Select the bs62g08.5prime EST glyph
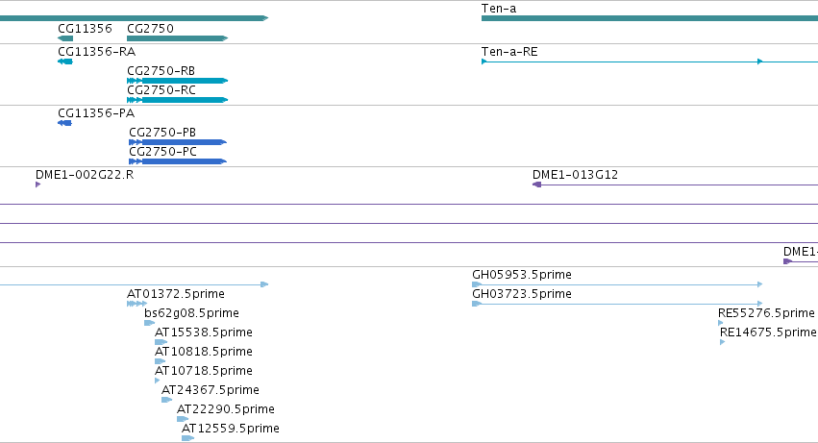 149,323
